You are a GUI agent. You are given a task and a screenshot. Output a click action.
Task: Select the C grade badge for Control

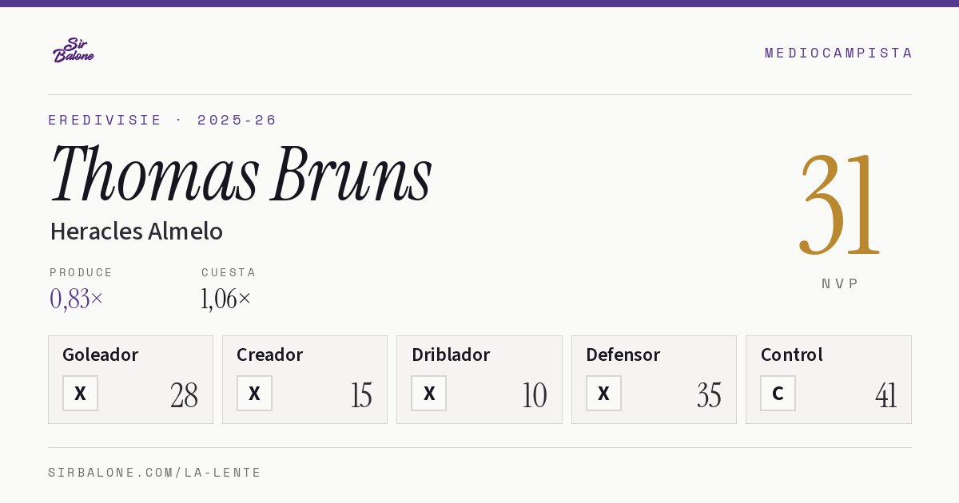778,394
